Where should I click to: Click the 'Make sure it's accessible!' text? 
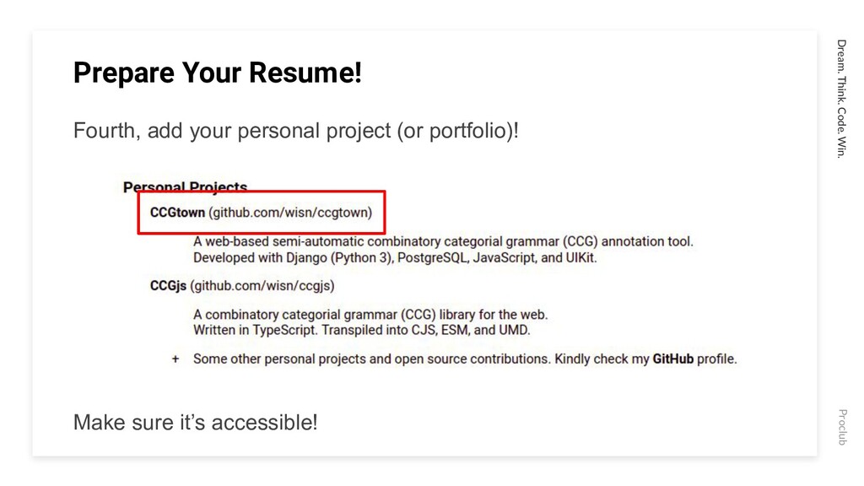196,423
